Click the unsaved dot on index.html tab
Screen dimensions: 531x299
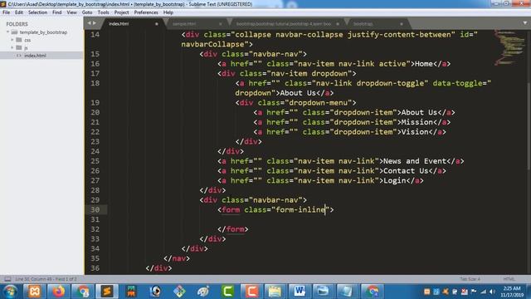157,24
